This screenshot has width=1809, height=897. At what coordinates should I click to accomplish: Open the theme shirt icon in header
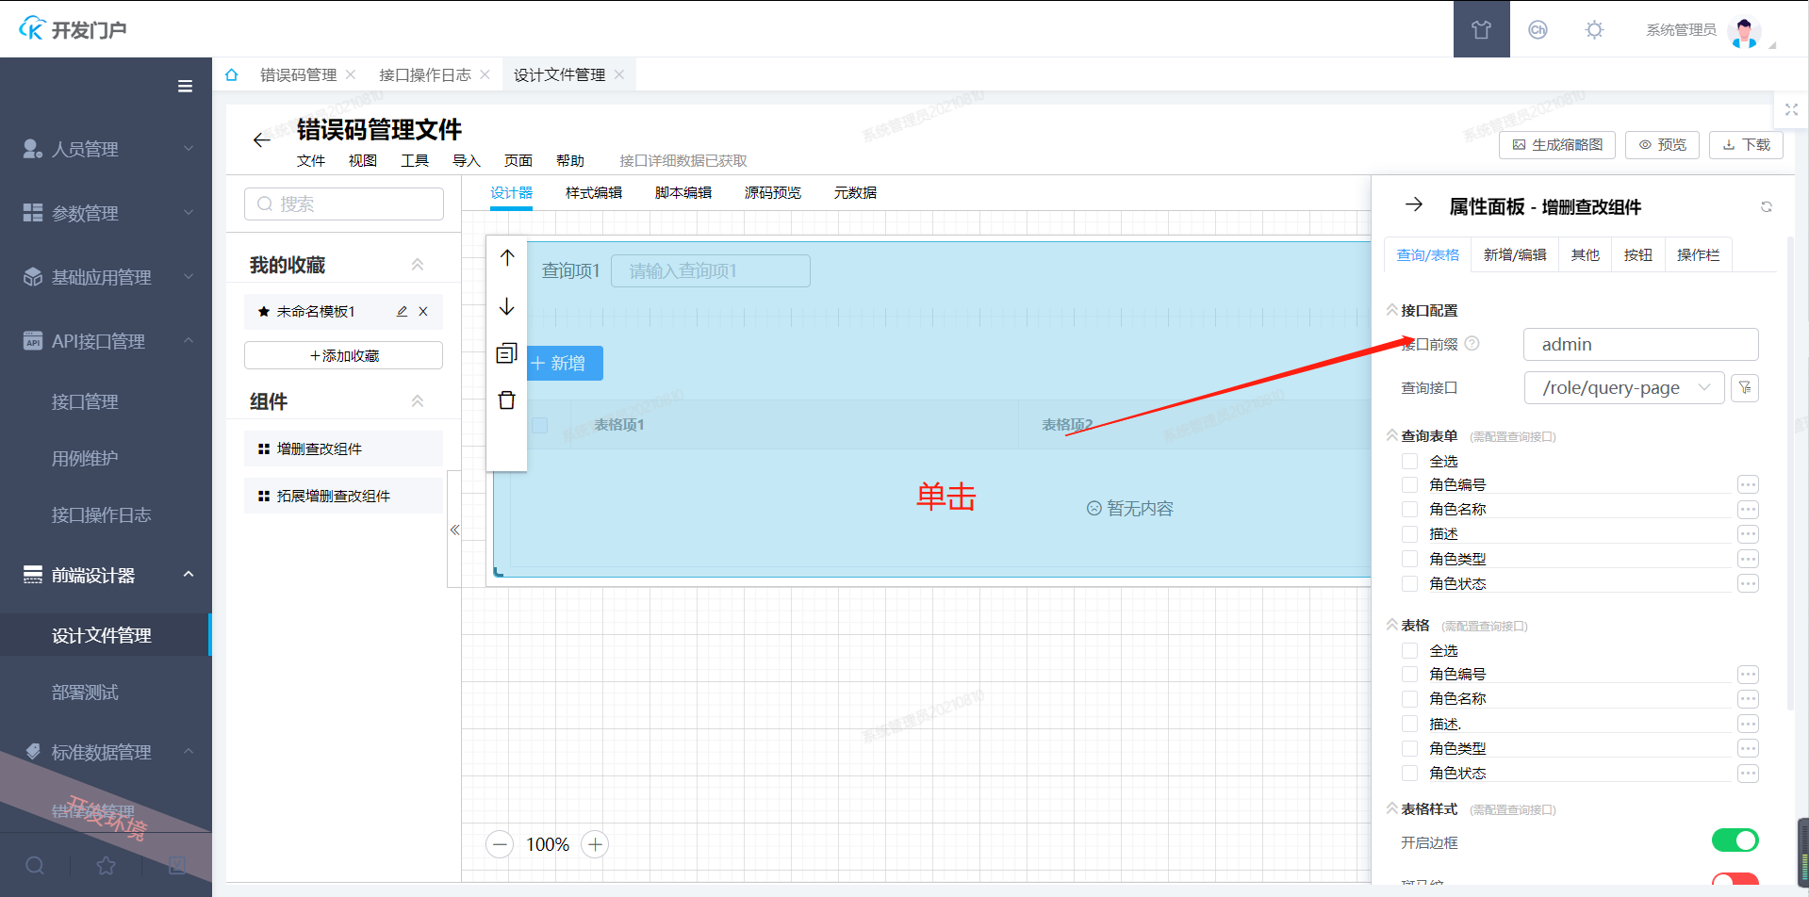pos(1482,29)
